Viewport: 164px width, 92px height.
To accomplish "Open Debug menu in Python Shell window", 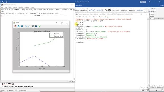I will tap(15, 7).
